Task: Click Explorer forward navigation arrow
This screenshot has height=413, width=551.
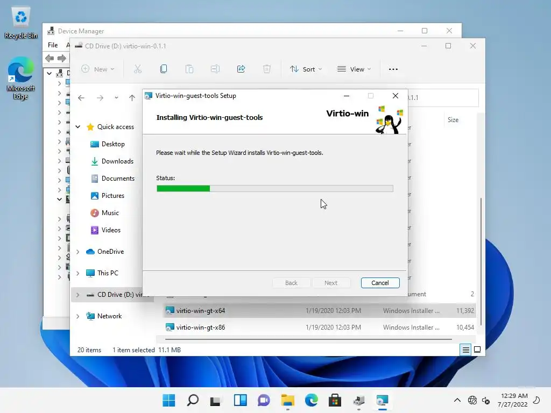Action: pyautogui.click(x=100, y=98)
